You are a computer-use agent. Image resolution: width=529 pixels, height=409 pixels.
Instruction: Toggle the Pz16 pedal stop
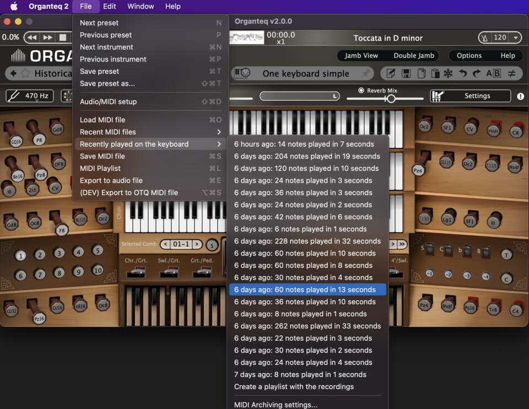(x=39, y=318)
